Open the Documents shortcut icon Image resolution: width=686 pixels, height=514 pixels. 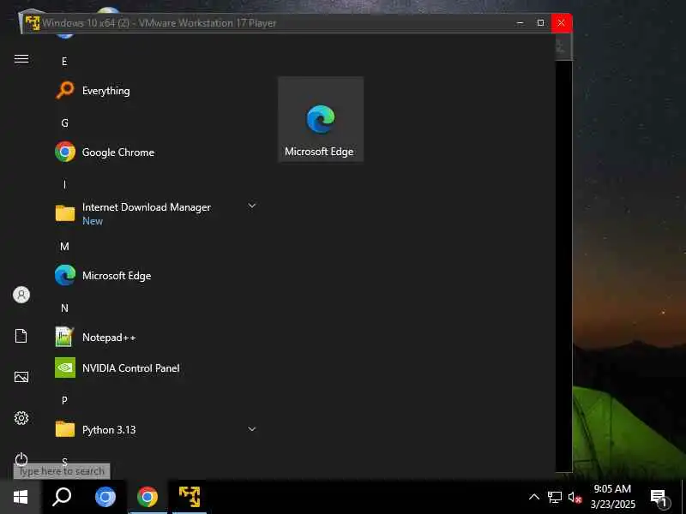[x=21, y=336]
